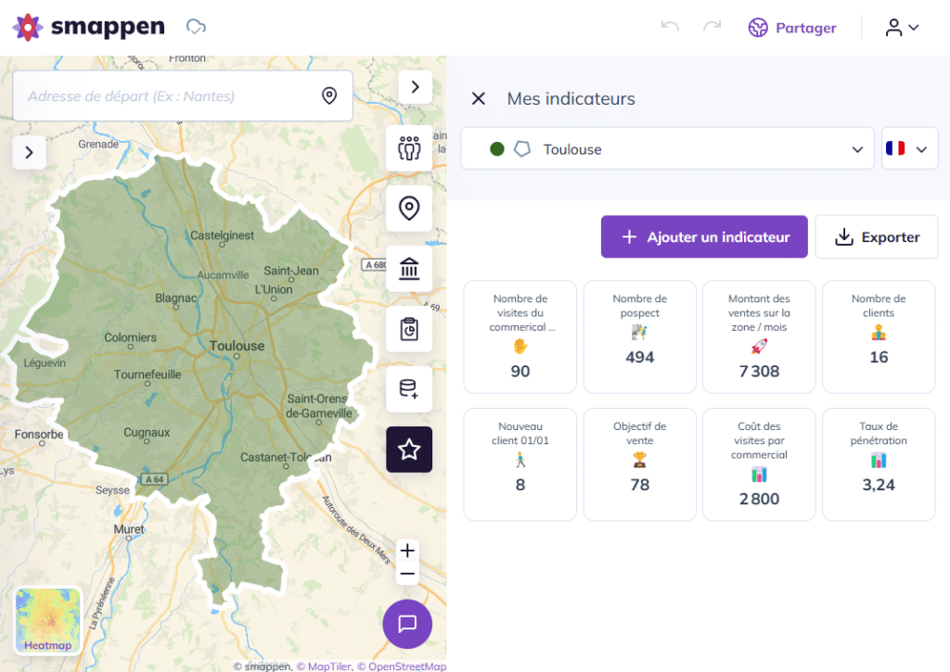Click the redo arrow
Viewport: 950px width, 672px height.
712,27
